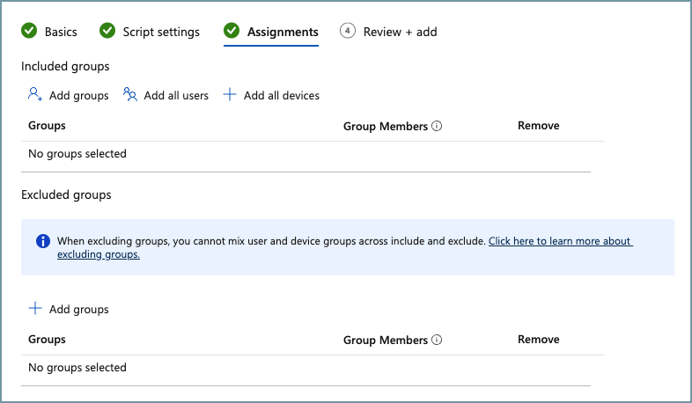Click the green checkmark beside Script settings

[107, 32]
